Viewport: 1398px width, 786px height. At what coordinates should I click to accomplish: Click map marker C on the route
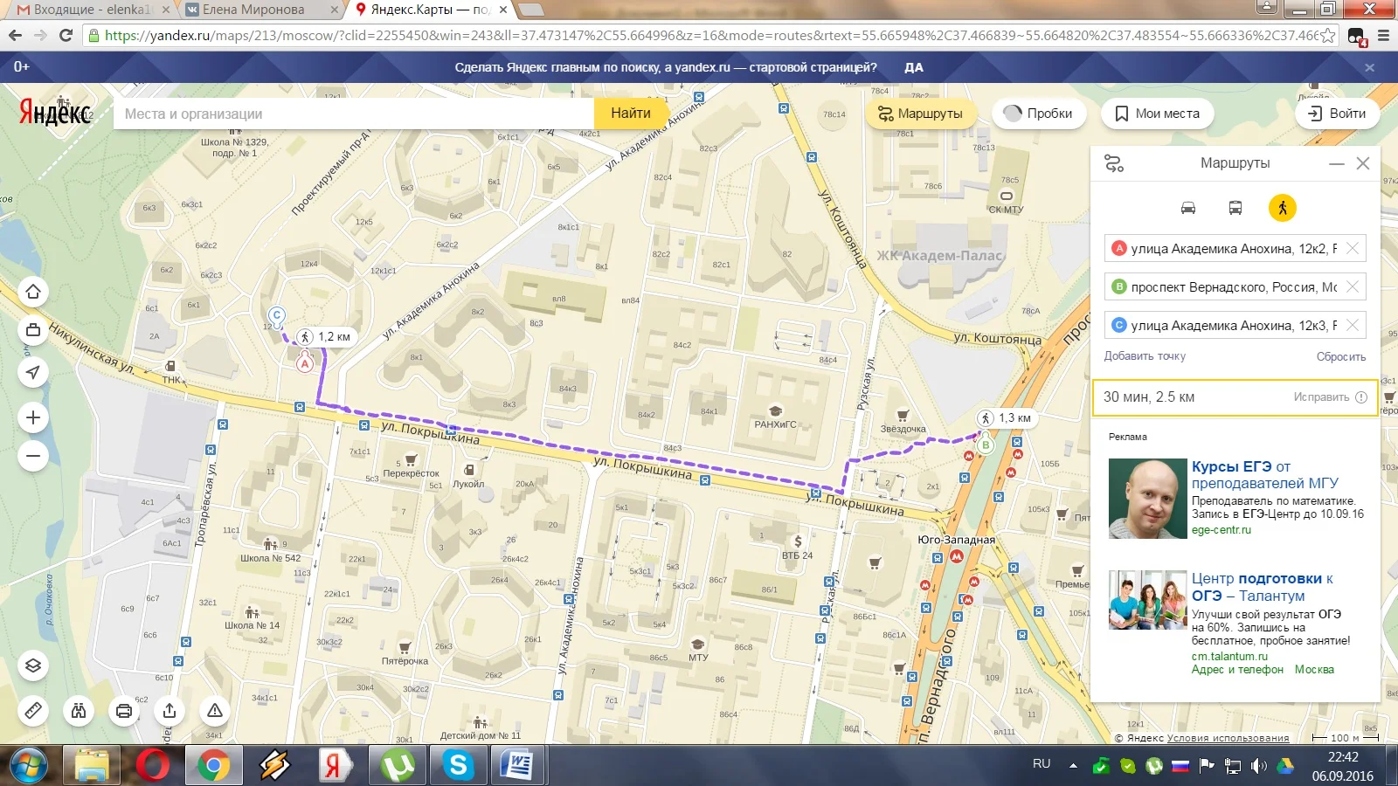277,315
